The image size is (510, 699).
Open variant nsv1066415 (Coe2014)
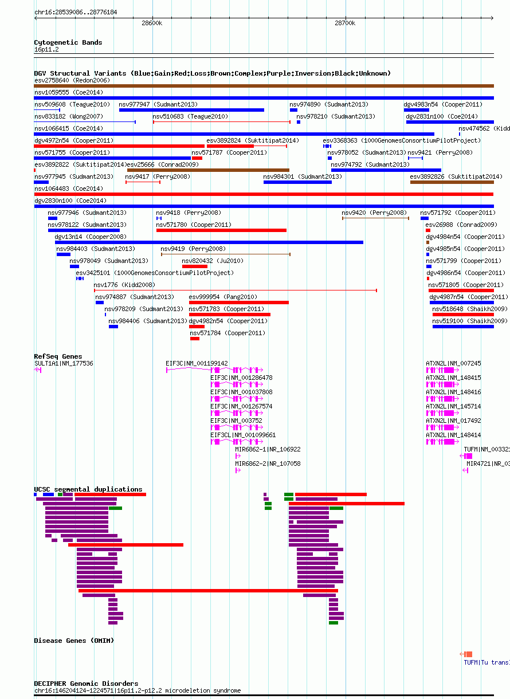point(69,128)
